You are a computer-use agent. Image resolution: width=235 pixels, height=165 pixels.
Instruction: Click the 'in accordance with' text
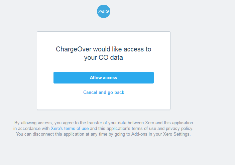31,129
